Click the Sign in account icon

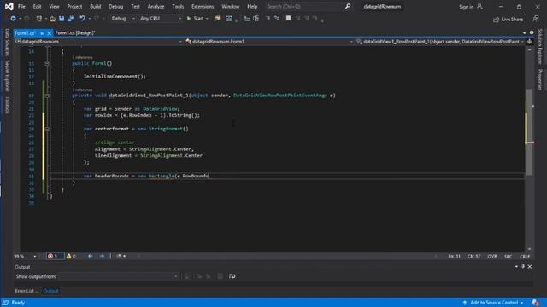point(480,6)
